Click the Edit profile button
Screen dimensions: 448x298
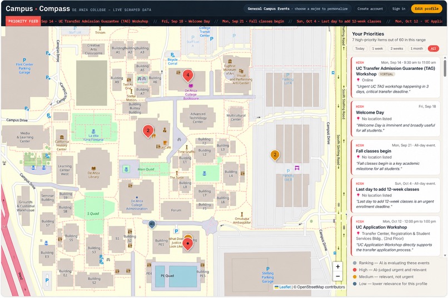pyautogui.click(x=426, y=9)
